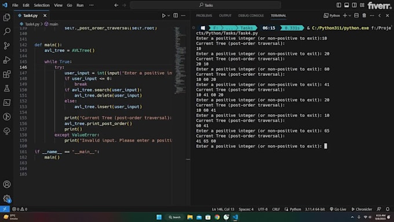Split the terminal
Viewport: 394px width, 222px height.
point(356,16)
